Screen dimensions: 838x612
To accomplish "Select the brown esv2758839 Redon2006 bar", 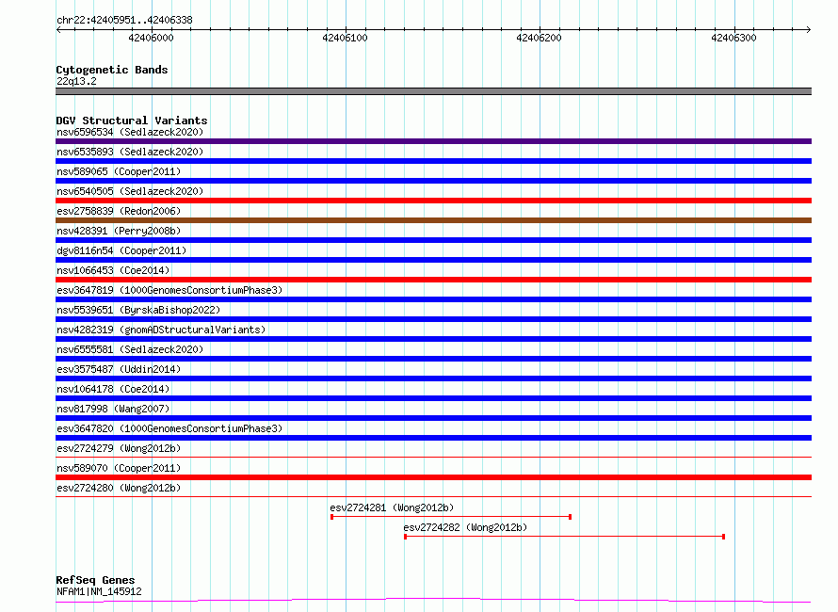I will (x=433, y=220).
